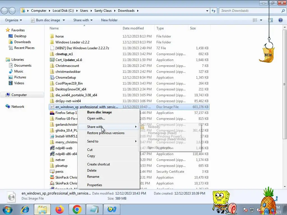Launch Chrome from the taskbar
Screen dimensions: 287x215
tap(77, 209)
